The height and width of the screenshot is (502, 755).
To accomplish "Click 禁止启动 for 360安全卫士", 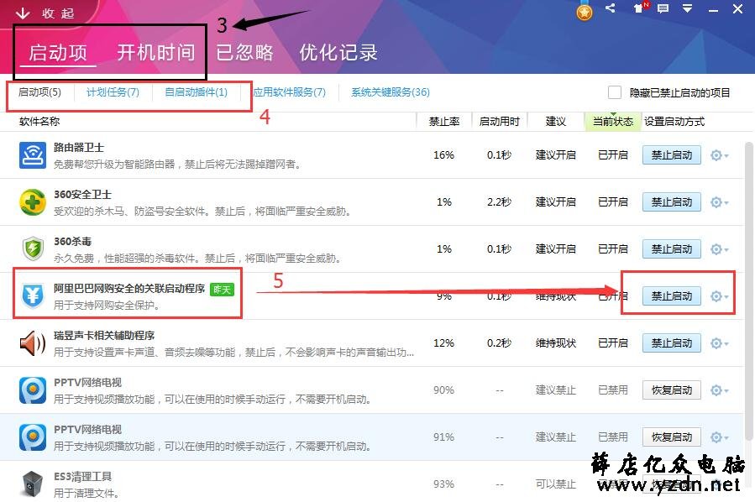I will click(x=672, y=202).
